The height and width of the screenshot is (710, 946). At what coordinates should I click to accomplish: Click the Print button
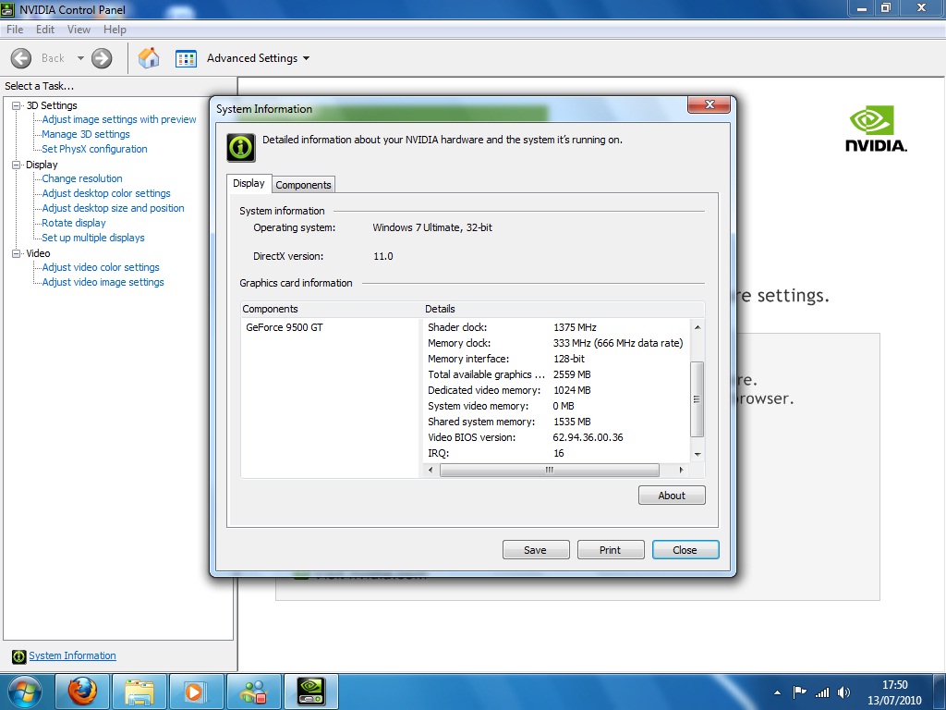610,550
